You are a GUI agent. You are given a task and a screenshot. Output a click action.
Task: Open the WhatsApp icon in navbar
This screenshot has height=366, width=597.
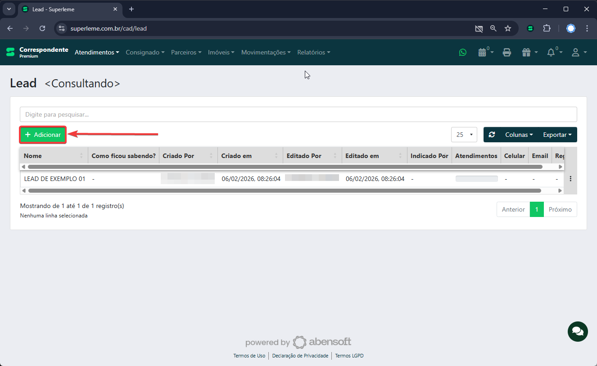tap(463, 52)
